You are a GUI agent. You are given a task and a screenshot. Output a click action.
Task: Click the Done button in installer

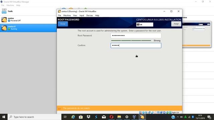click(x=63, y=24)
